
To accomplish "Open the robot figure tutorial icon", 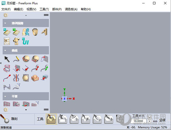I will coord(16,41).
